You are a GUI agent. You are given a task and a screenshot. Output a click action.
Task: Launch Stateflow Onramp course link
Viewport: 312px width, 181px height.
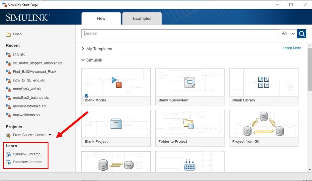27,162
